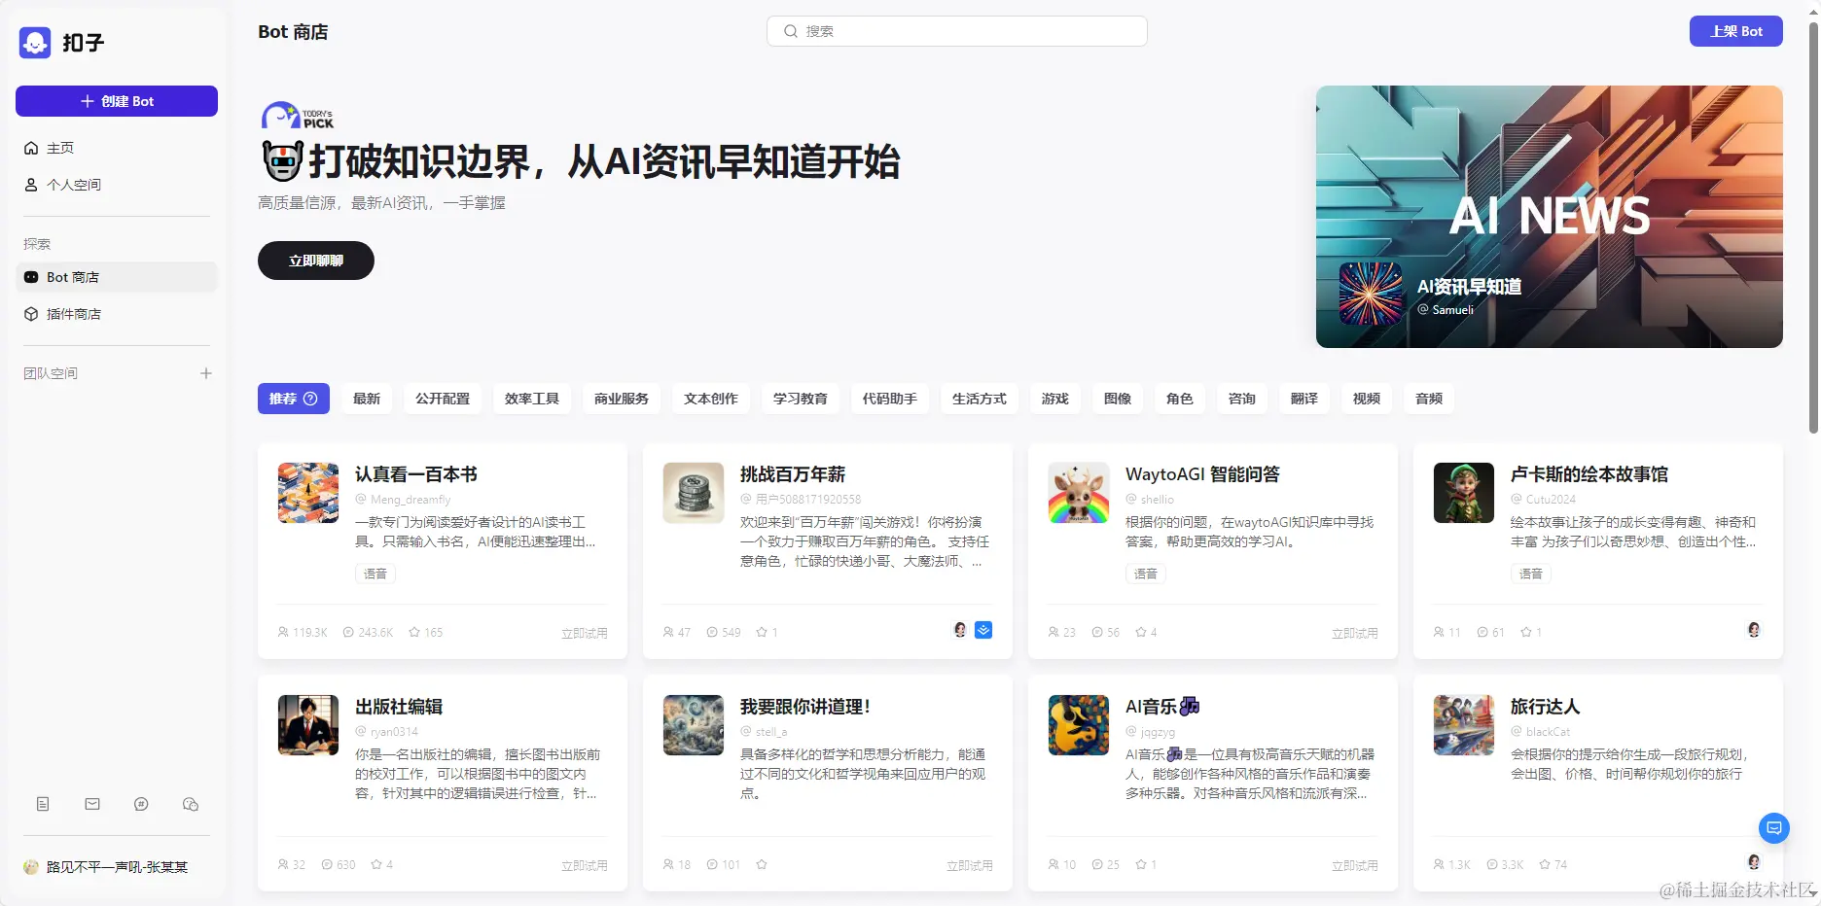Click 认真看一百本书 bot avatar
Image resolution: width=1821 pixels, height=906 pixels.
coord(308,493)
